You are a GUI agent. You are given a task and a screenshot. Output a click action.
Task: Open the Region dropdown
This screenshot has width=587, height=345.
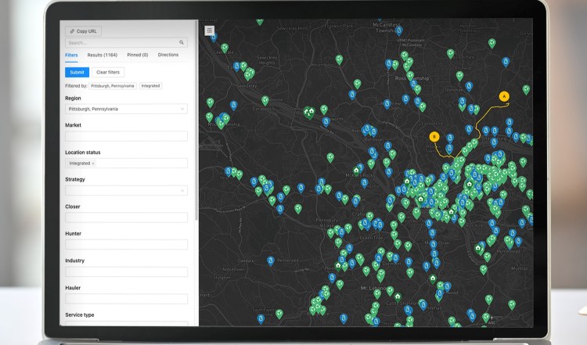(126, 109)
